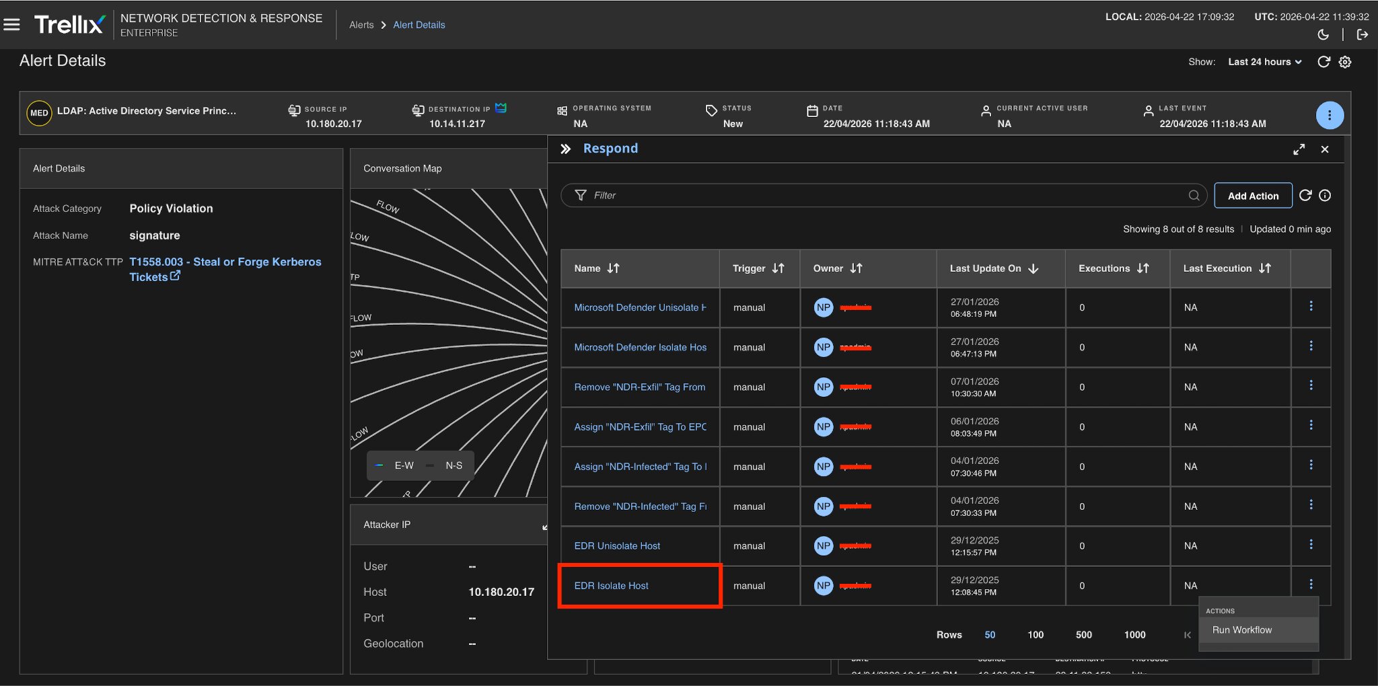Click the NP owner avatar in Microsoft Defender Unisolate row
The image size is (1378, 686).
(x=824, y=307)
